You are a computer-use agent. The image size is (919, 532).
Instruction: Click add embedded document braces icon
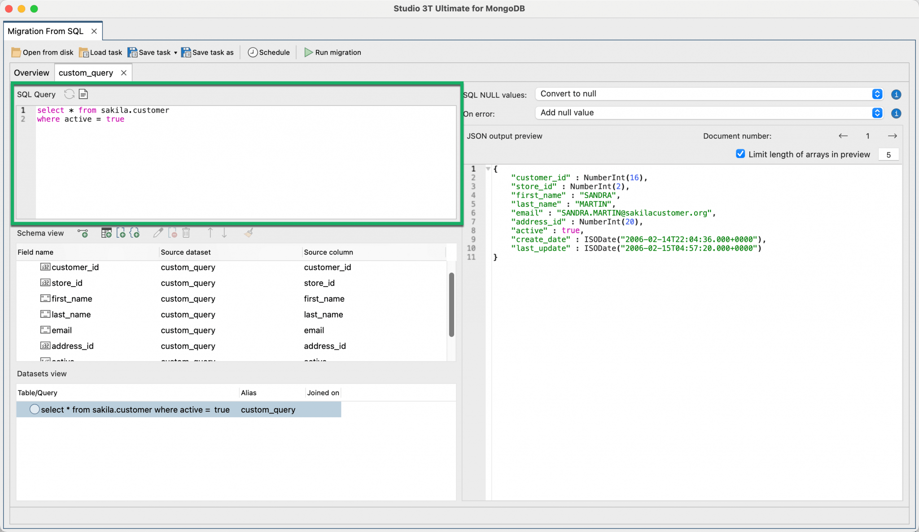pos(135,233)
